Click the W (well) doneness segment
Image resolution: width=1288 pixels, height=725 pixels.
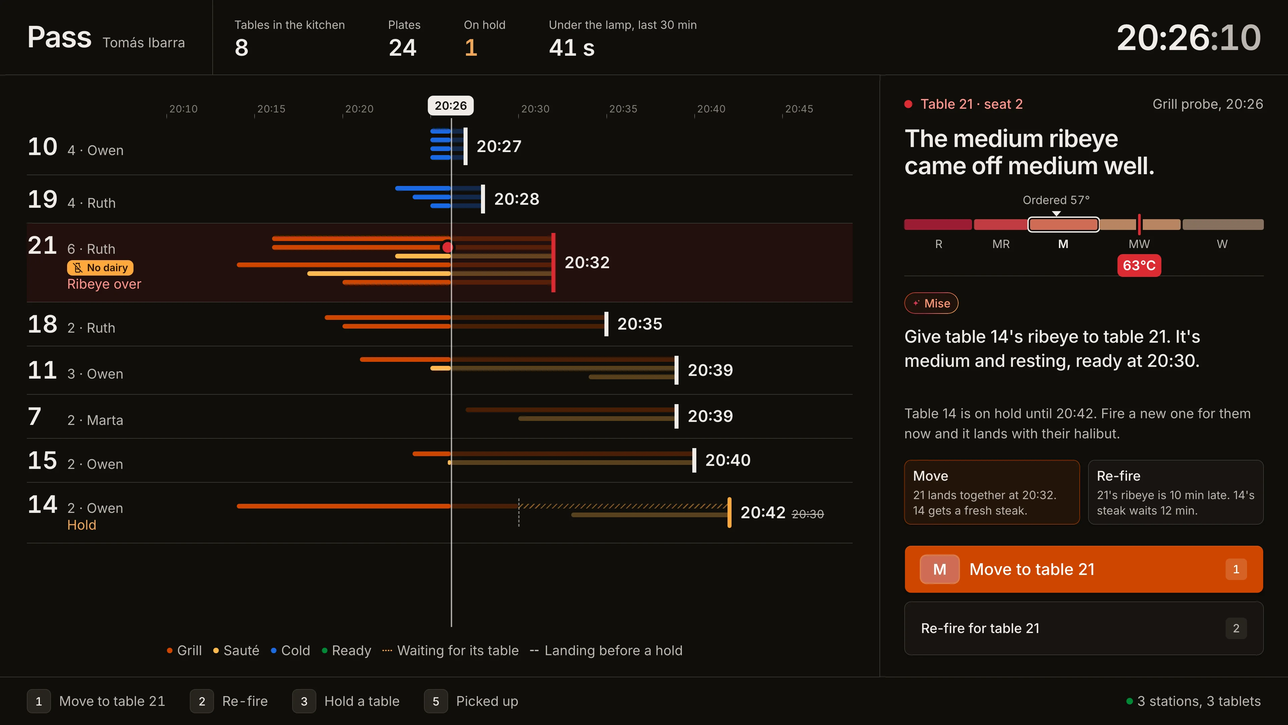[x=1223, y=225]
